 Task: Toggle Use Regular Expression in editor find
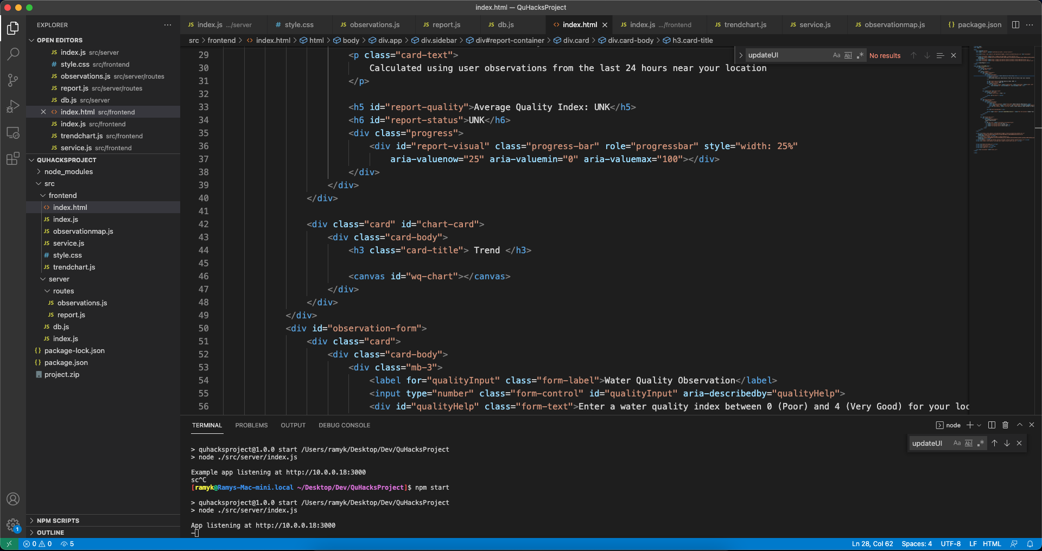pos(860,55)
